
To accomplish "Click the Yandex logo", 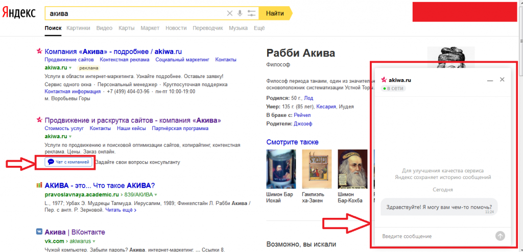I will 19,13.
